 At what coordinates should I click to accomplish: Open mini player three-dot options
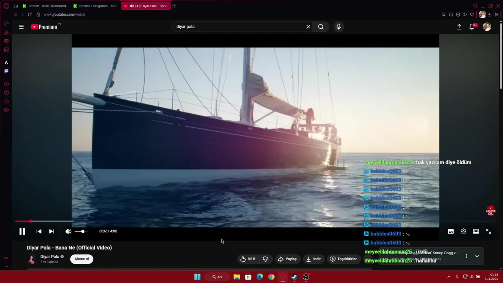click(466, 256)
